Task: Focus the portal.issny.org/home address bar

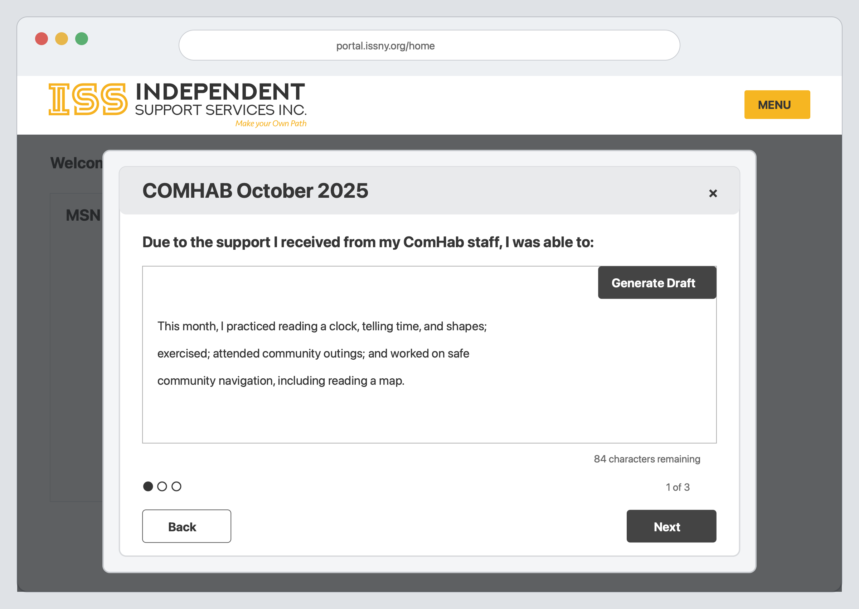Action: tap(429, 45)
